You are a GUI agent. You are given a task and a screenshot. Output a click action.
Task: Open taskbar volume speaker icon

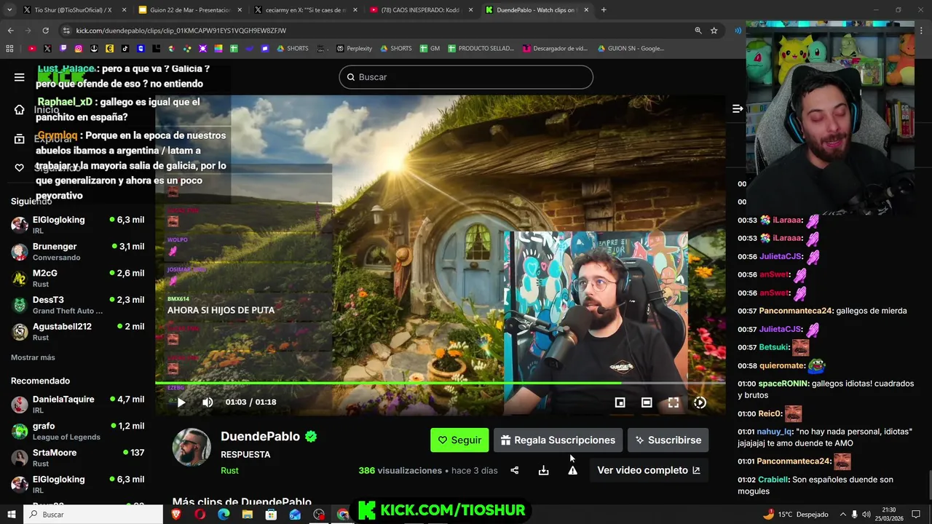click(866, 515)
